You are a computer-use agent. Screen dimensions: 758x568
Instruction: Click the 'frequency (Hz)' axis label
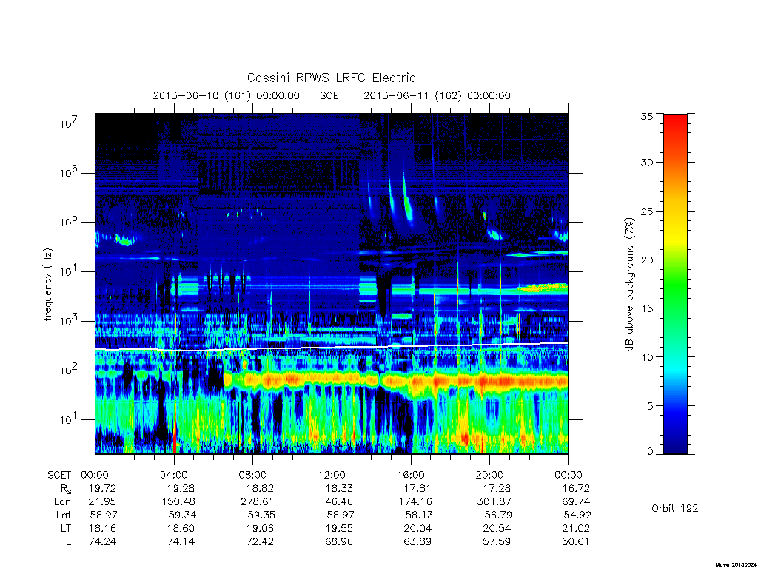(47, 285)
